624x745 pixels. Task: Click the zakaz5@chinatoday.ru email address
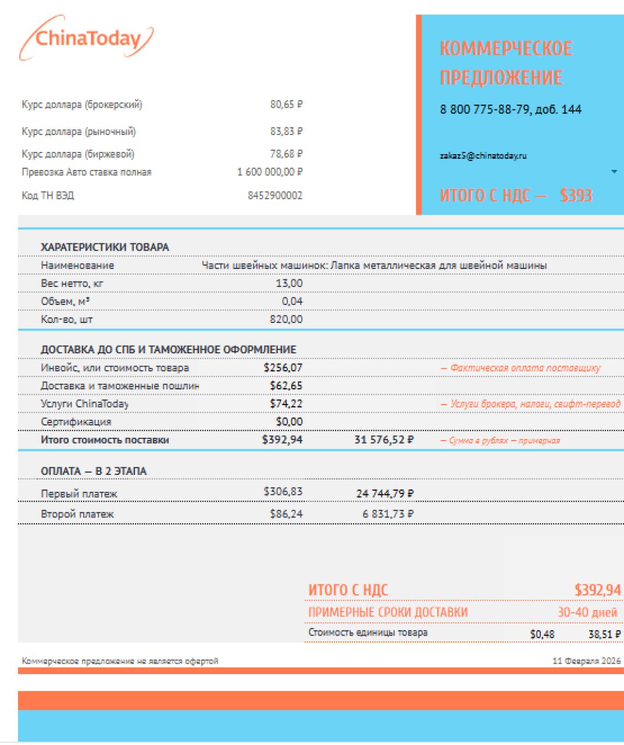tap(483, 156)
